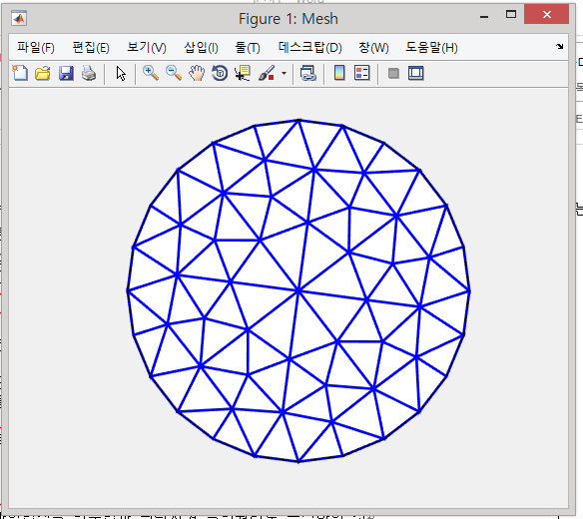Select the Pan hand tool
583x519 pixels.
point(197,73)
